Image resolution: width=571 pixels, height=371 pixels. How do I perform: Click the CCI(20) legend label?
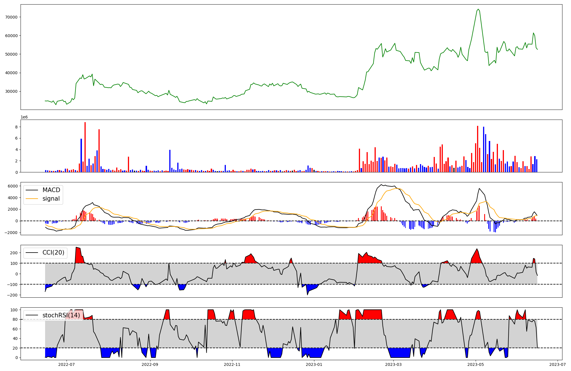click(x=53, y=253)
